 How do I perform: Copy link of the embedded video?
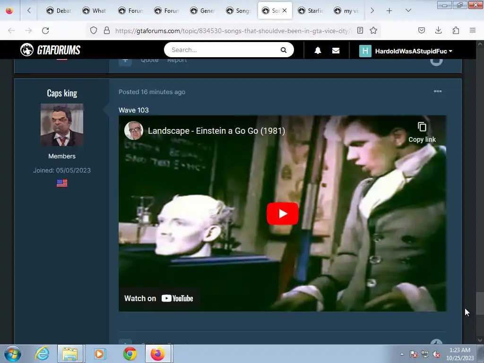click(422, 132)
